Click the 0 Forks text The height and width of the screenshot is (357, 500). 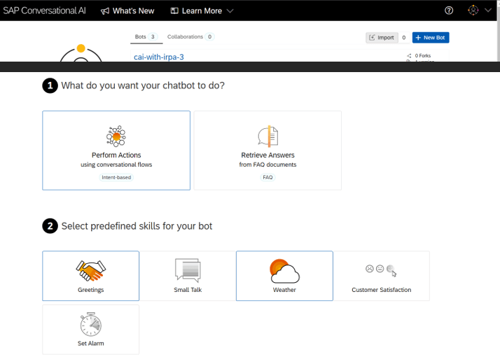click(422, 55)
